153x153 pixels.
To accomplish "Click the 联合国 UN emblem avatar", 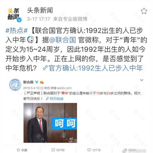I will click(15, 85).
